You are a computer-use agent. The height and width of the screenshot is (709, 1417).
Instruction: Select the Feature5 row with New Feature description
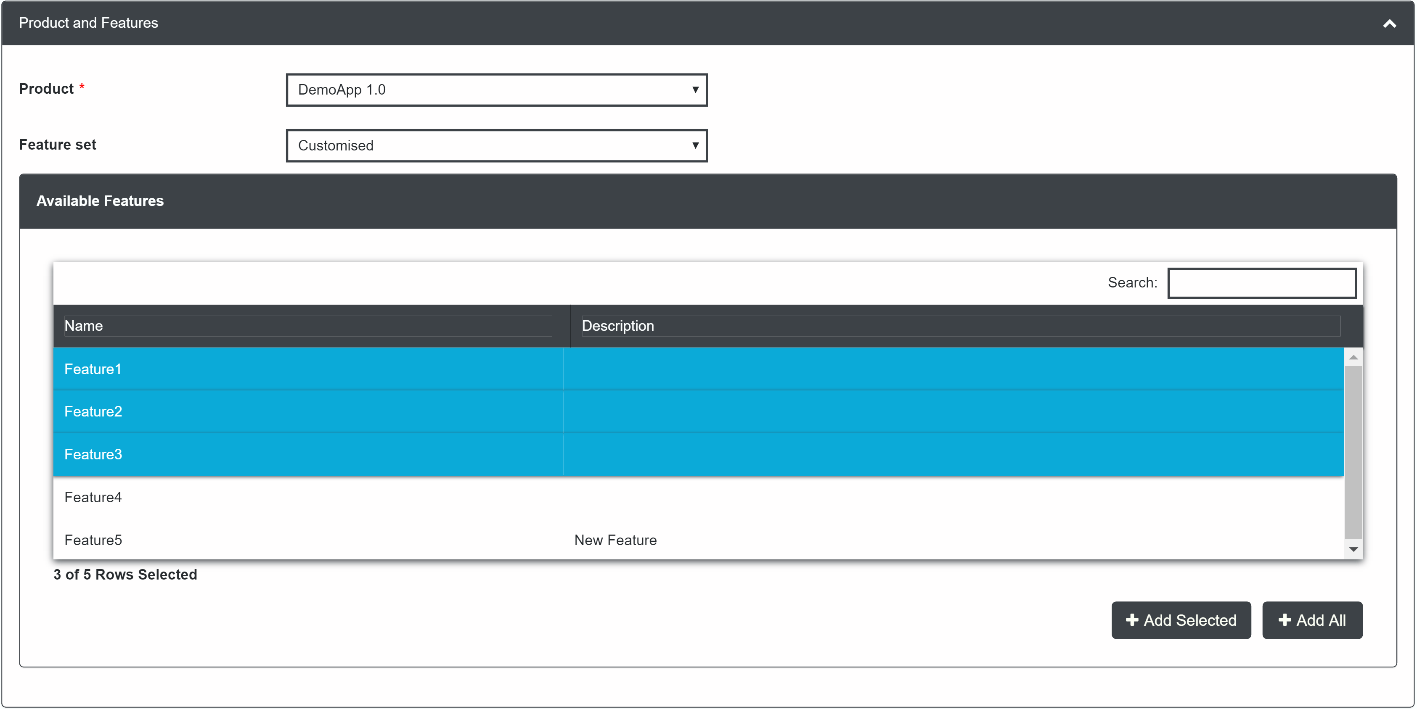[x=308, y=540]
